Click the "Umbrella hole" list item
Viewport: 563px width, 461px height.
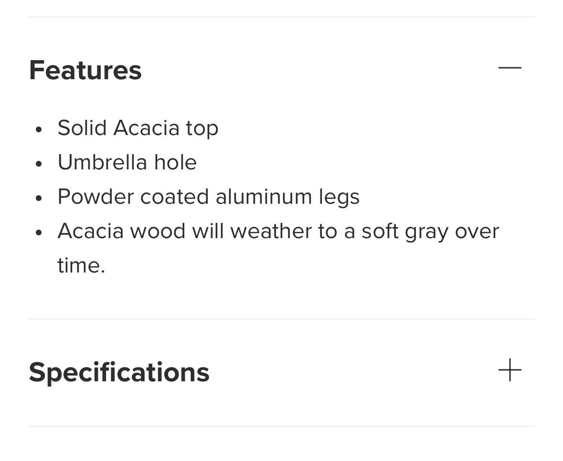click(x=127, y=162)
